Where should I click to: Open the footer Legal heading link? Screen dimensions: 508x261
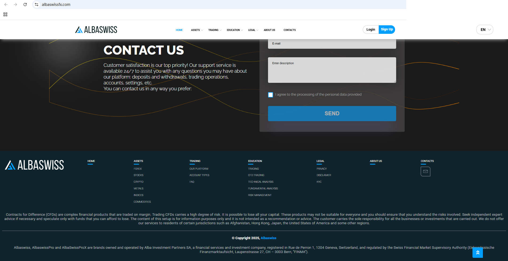(320, 161)
